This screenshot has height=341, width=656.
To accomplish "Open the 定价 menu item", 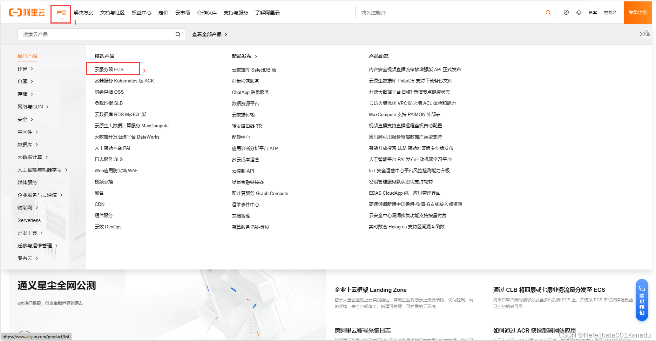I will coord(163,13).
